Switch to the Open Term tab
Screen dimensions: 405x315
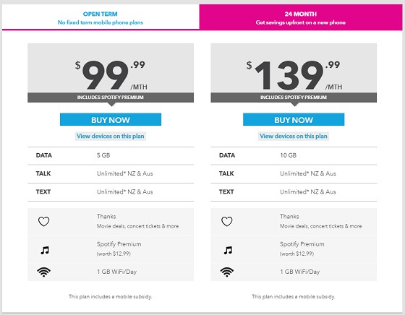point(101,17)
